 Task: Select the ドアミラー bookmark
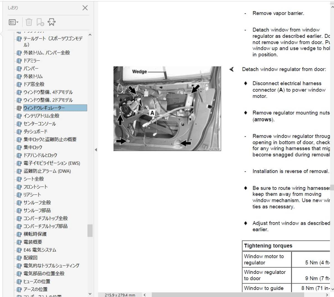pos(32,61)
